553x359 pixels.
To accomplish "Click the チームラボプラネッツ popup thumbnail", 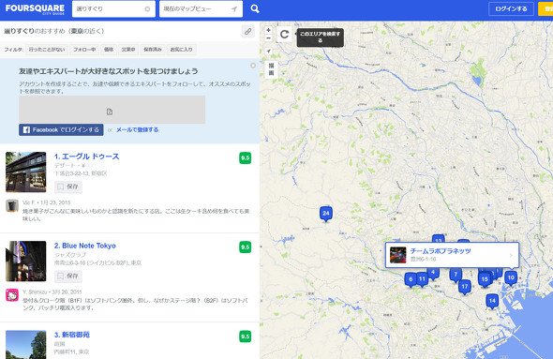I will pyautogui.click(x=397, y=255).
